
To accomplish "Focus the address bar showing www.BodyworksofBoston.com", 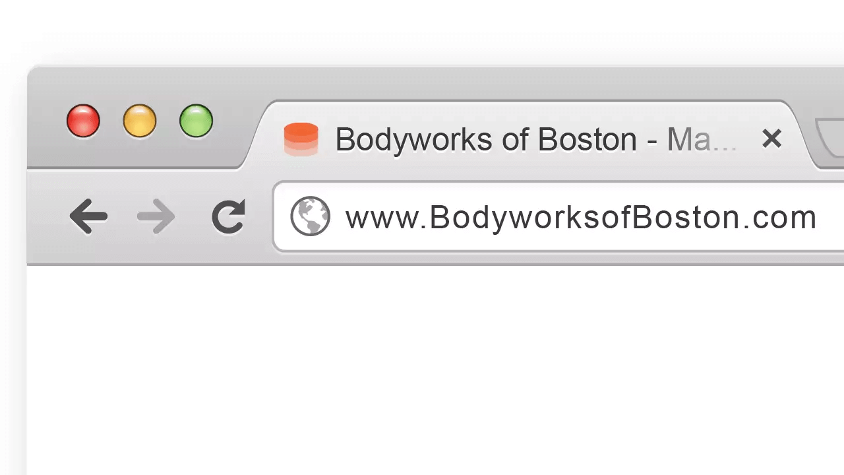I will [x=559, y=216].
